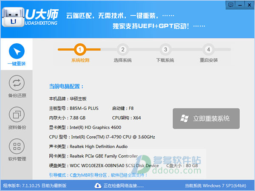Click the 正在检查网络连接 status text
The height and width of the screenshot is (191, 255).
(124, 185)
